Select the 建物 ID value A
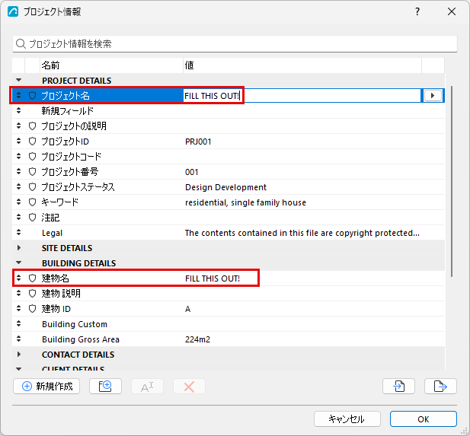 [187, 309]
